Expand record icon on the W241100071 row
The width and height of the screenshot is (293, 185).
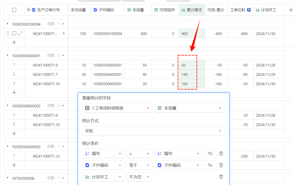click(x=20, y=33)
